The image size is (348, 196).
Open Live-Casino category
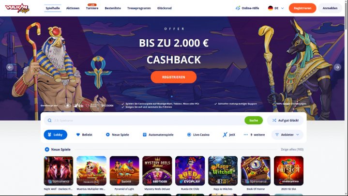(198, 135)
